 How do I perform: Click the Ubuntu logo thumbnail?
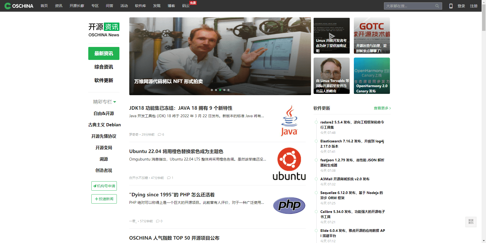click(x=289, y=164)
